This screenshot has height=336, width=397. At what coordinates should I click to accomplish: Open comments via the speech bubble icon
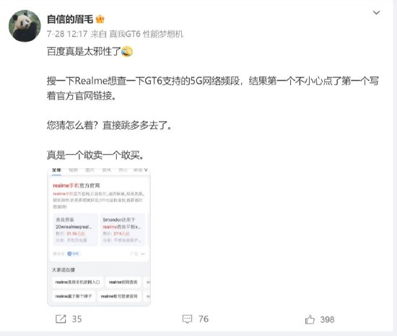[x=187, y=319]
